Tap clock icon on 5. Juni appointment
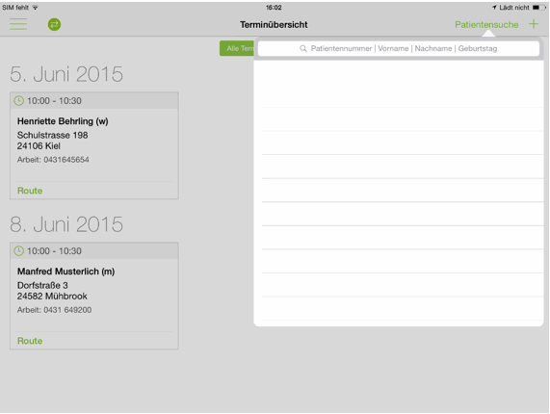The image size is (550, 414). [x=18, y=100]
